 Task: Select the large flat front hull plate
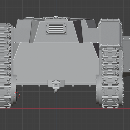pyautogui.click(x=56, y=64)
